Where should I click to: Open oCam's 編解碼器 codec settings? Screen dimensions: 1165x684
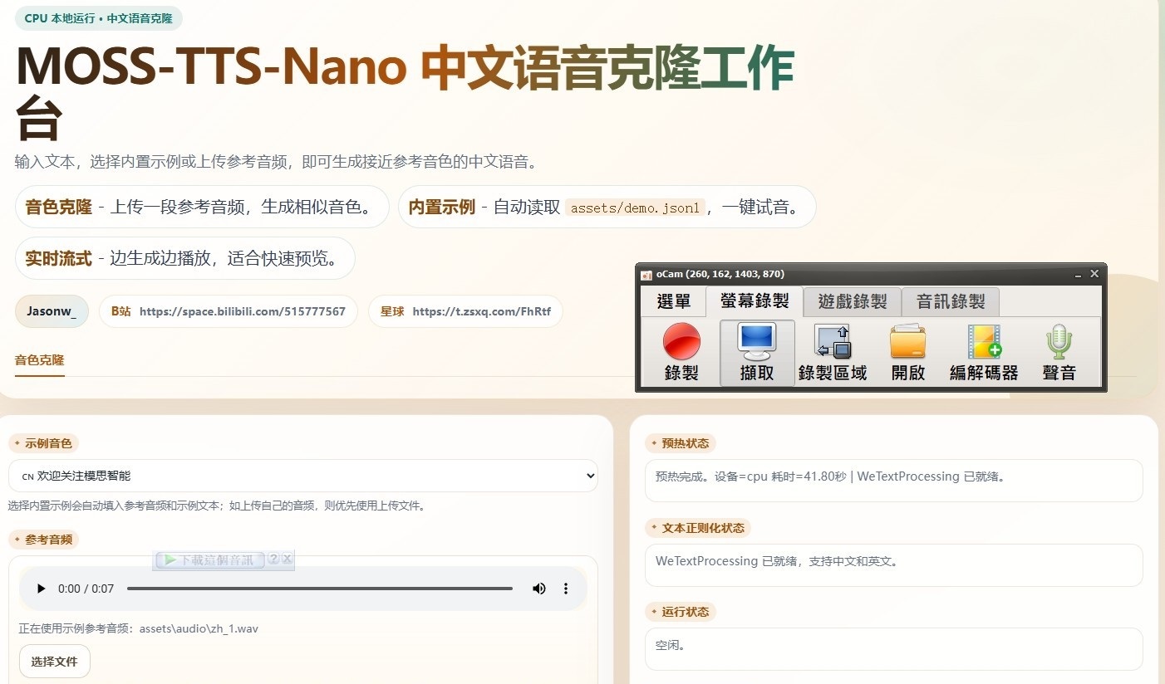pyautogui.click(x=984, y=353)
